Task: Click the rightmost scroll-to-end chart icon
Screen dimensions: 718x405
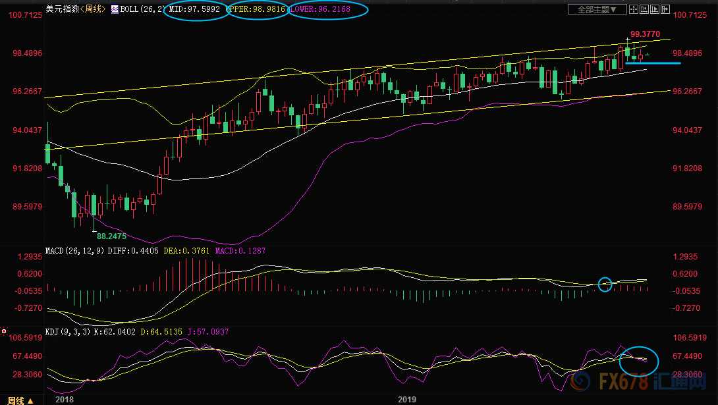Action: [x=665, y=9]
